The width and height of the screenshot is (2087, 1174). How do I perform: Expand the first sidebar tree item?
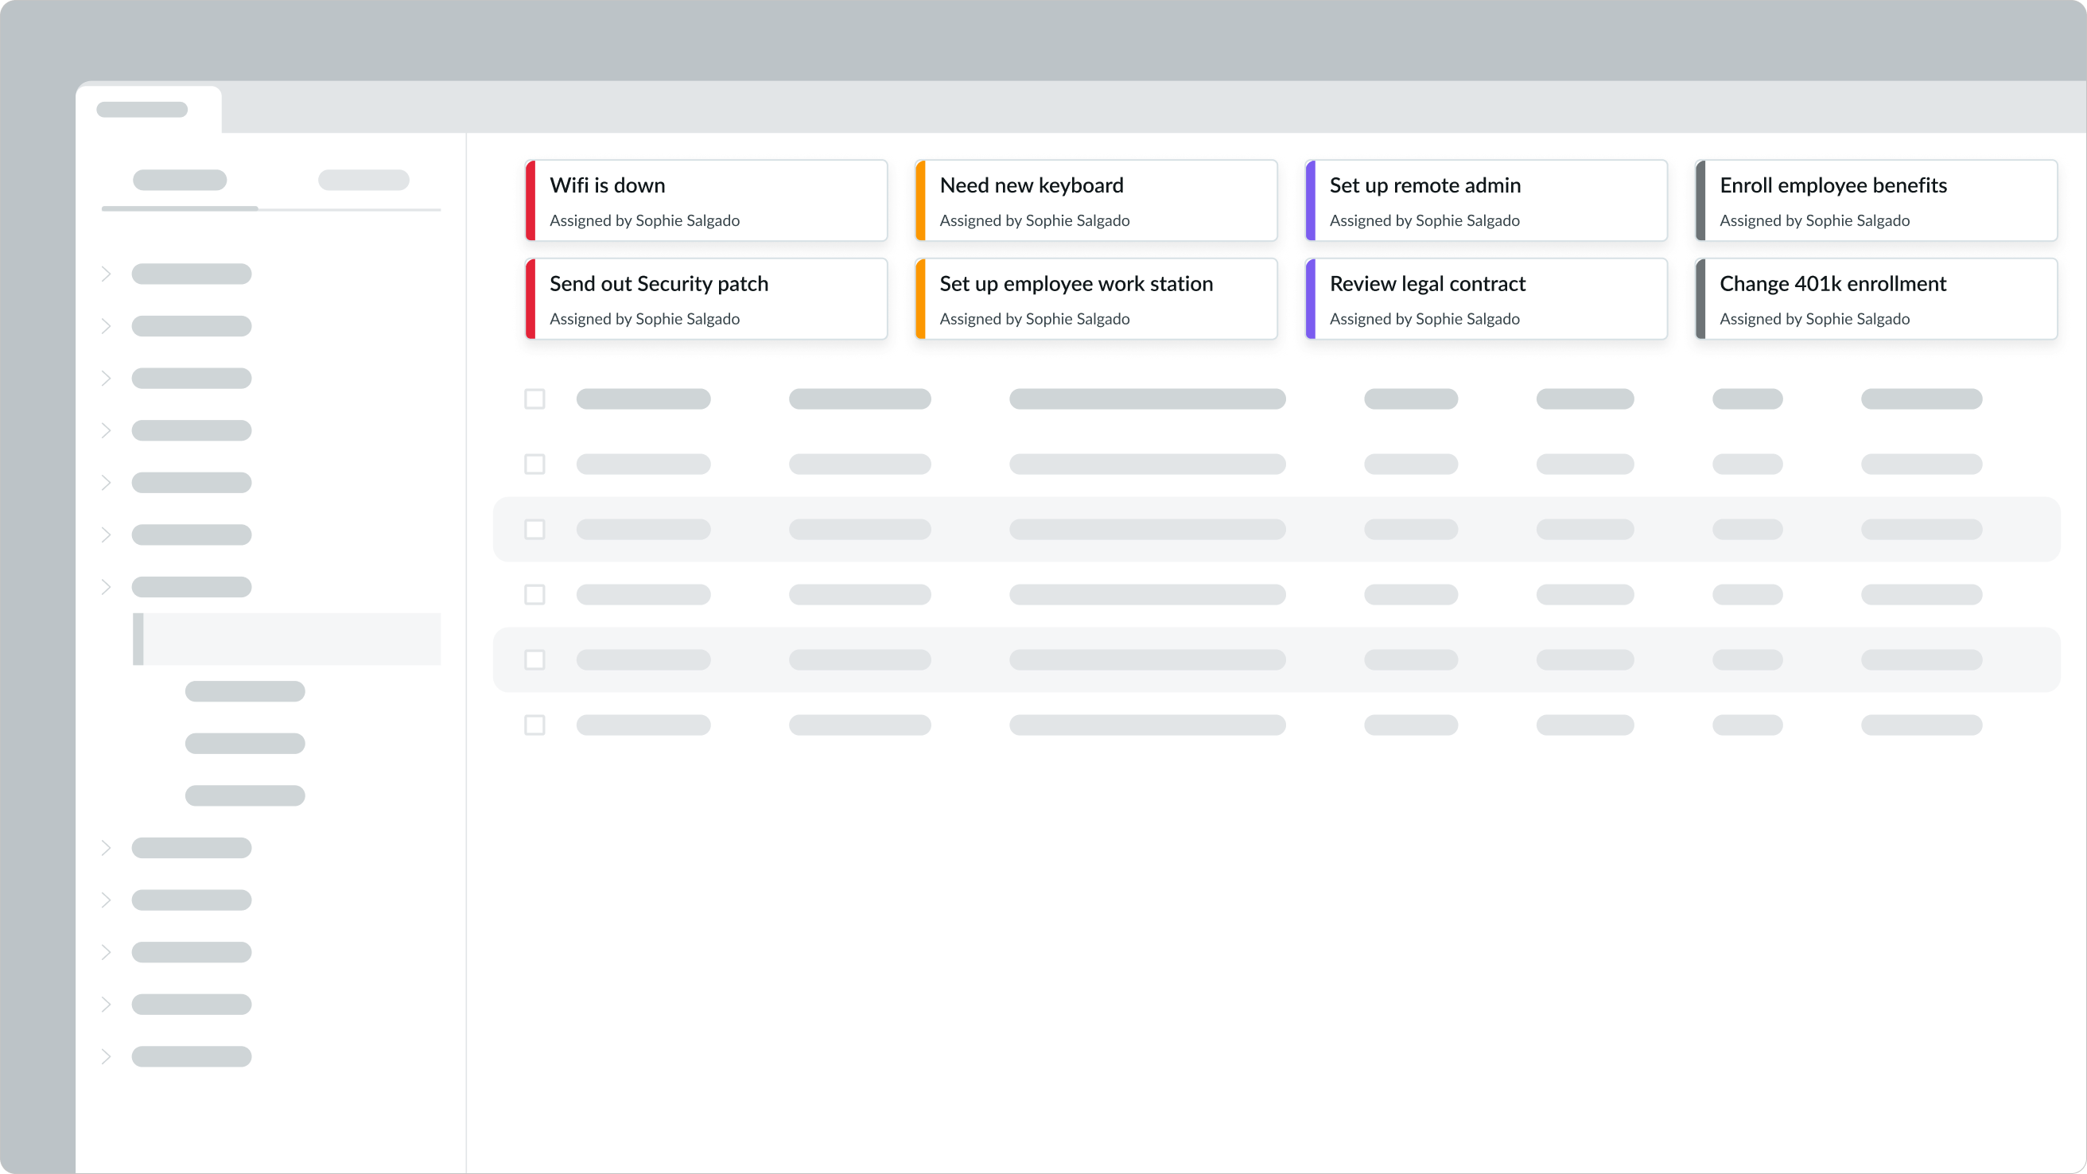(106, 274)
